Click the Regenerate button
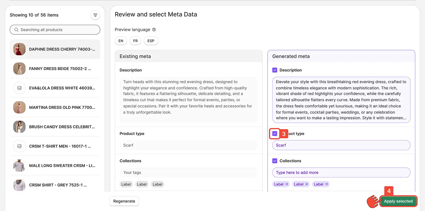 [124, 201]
